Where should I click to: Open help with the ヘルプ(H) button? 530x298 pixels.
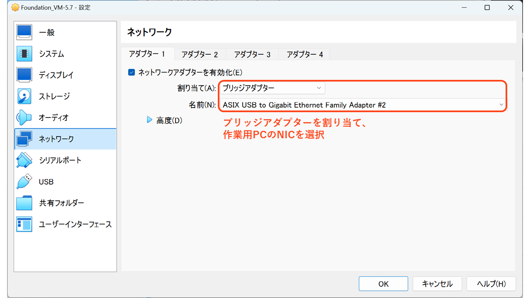[x=491, y=284]
